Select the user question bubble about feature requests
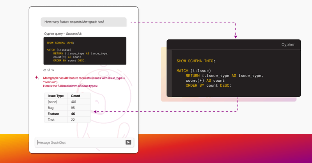 (x=83, y=22)
